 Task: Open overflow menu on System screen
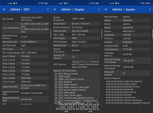(x=150, y=9)
